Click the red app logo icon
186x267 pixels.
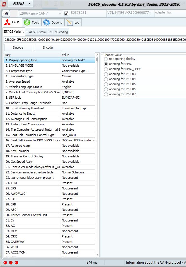point(3,4)
